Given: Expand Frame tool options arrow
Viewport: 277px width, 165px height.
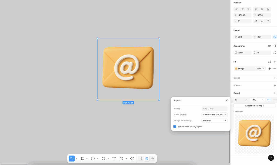Looking at the screenshot, I should [87, 159].
